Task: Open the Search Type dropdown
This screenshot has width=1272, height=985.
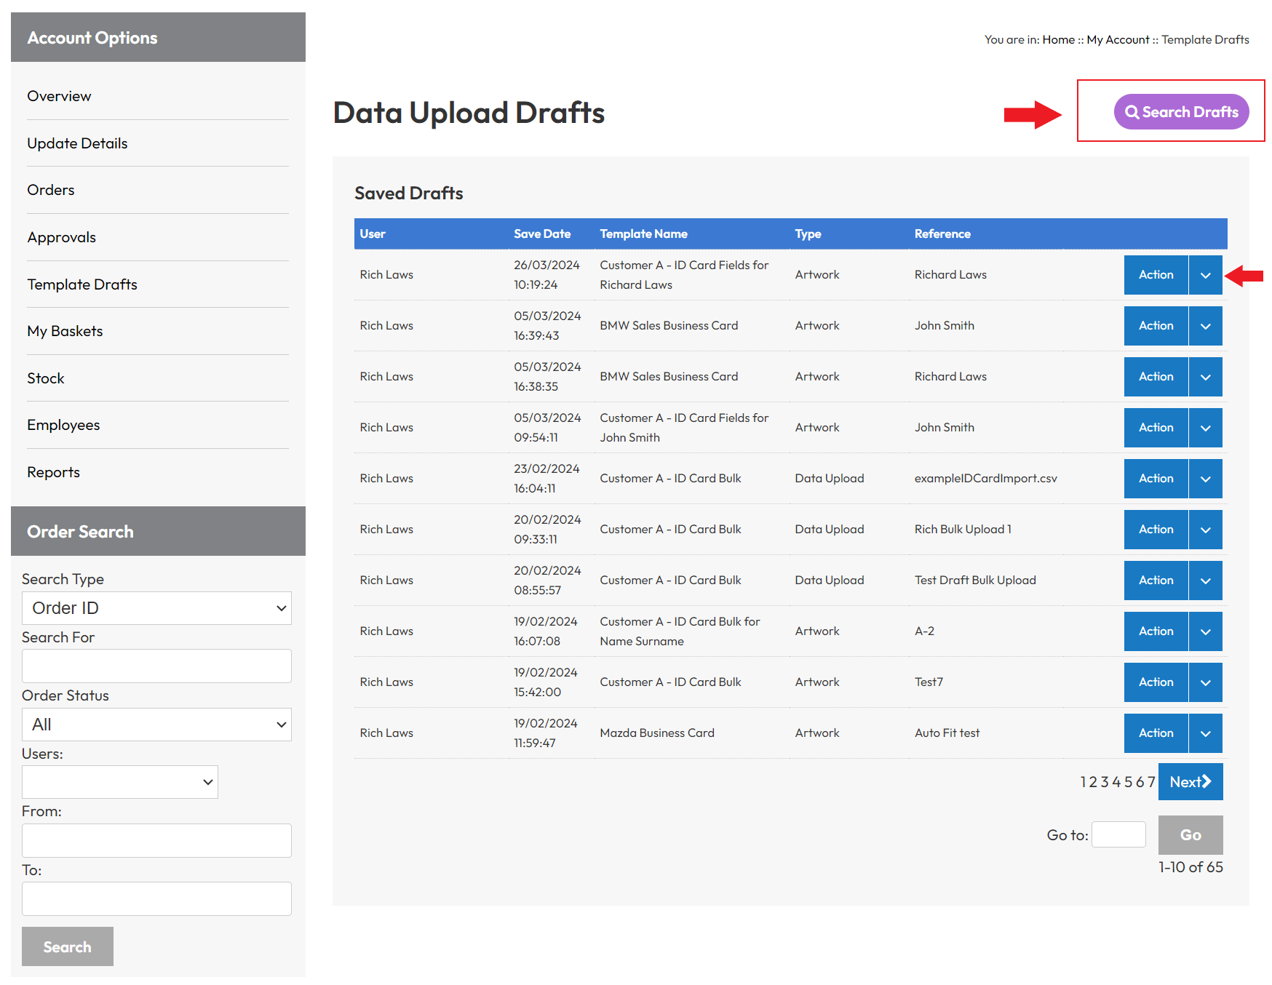Action: pos(156,608)
